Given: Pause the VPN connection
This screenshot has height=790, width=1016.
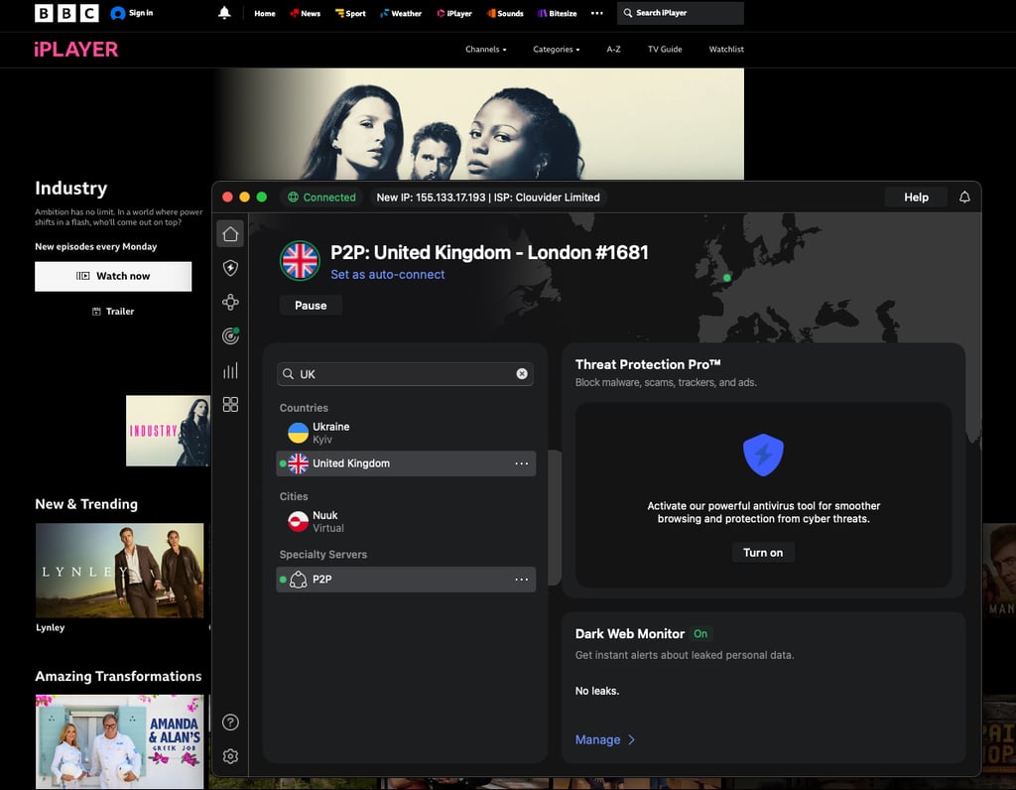Looking at the screenshot, I should point(311,306).
